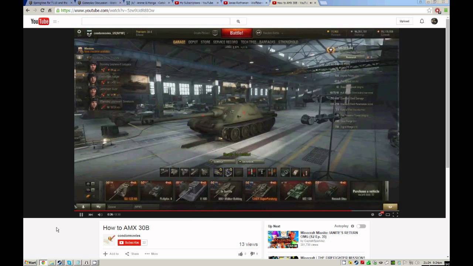473x266 pixels.
Task: Go back in the browser
Action: click(x=28, y=10)
